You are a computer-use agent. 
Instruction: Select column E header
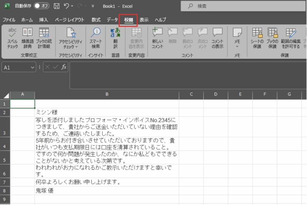tap(240, 95)
